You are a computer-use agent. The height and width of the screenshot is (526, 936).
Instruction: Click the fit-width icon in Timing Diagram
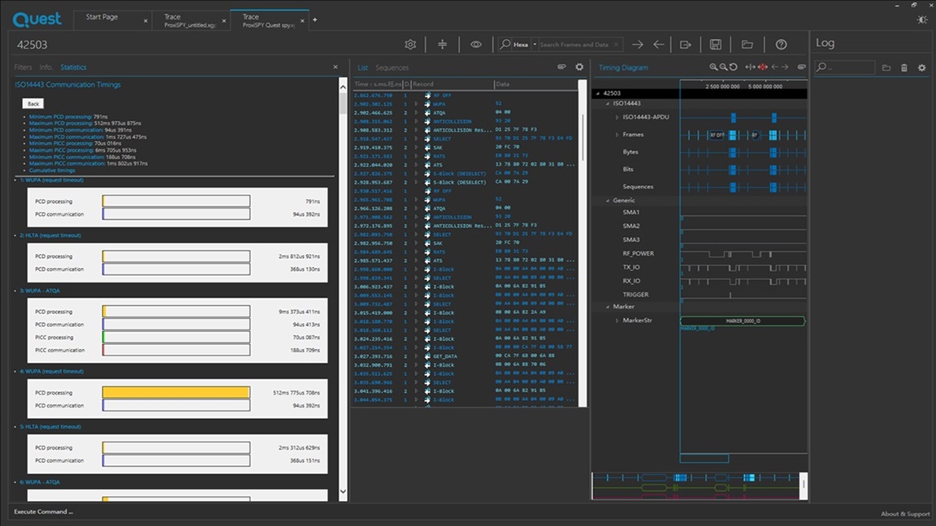click(751, 67)
